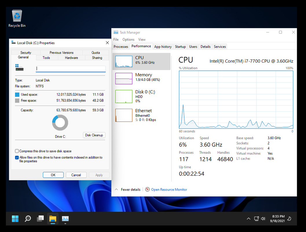Viewport: 306px width, 232px height.
Task: Click the Threads value 1214
Action: tap(205, 159)
